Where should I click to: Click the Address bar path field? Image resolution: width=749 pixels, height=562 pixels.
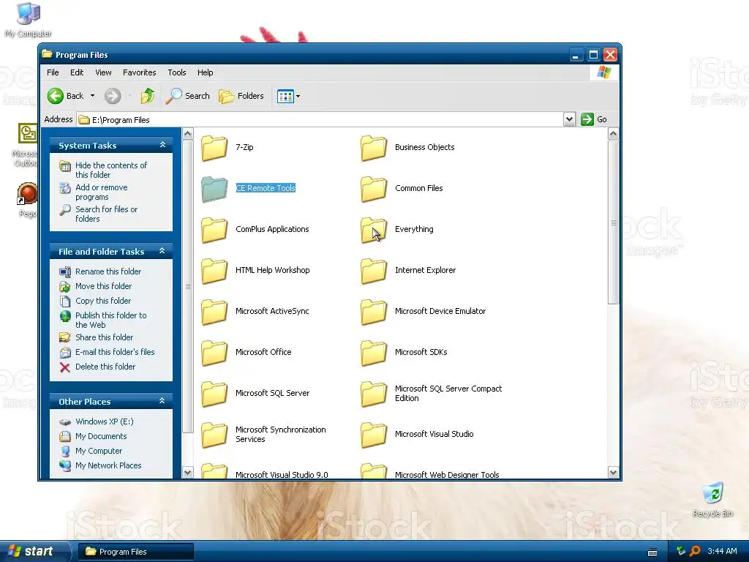pyautogui.click(x=320, y=119)
